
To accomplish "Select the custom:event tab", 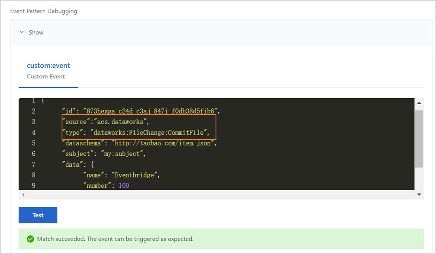I will pos(48,65).
